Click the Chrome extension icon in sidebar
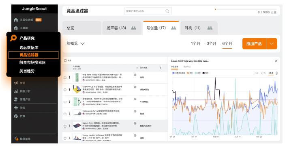Viewport: 287px width, 147px height. (x=16, y=116)
